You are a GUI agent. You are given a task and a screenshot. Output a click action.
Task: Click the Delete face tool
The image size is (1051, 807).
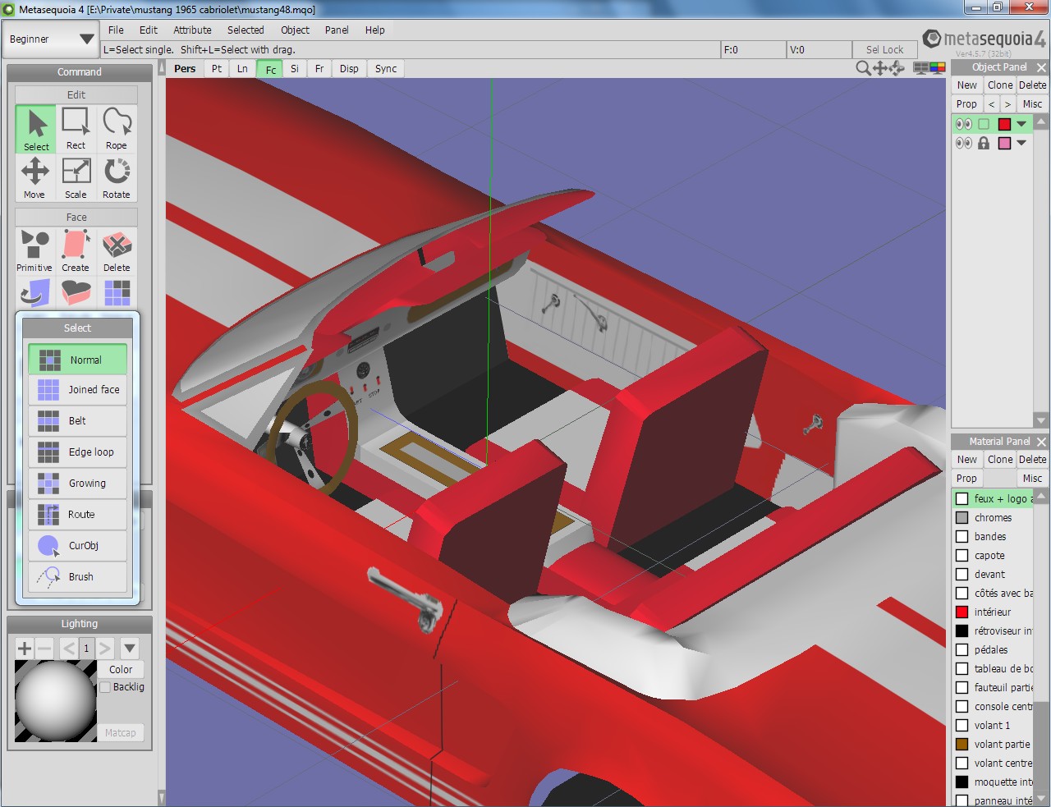[117, 251]
